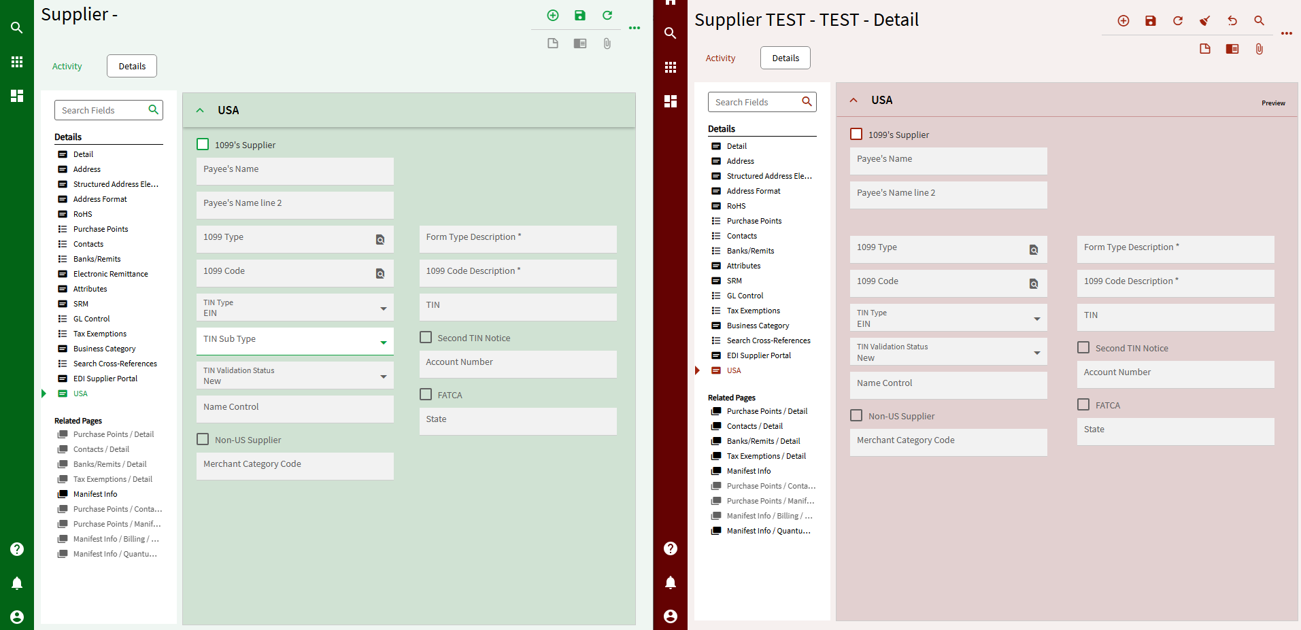Refresh the Supplier TEST window
1301x630 pixels.
pyautogui.click(x=1178, y=21)
